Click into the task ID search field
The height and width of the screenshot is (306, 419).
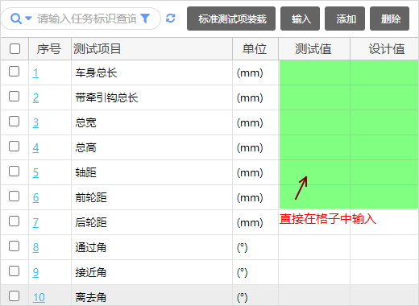[x=86, y=19]
